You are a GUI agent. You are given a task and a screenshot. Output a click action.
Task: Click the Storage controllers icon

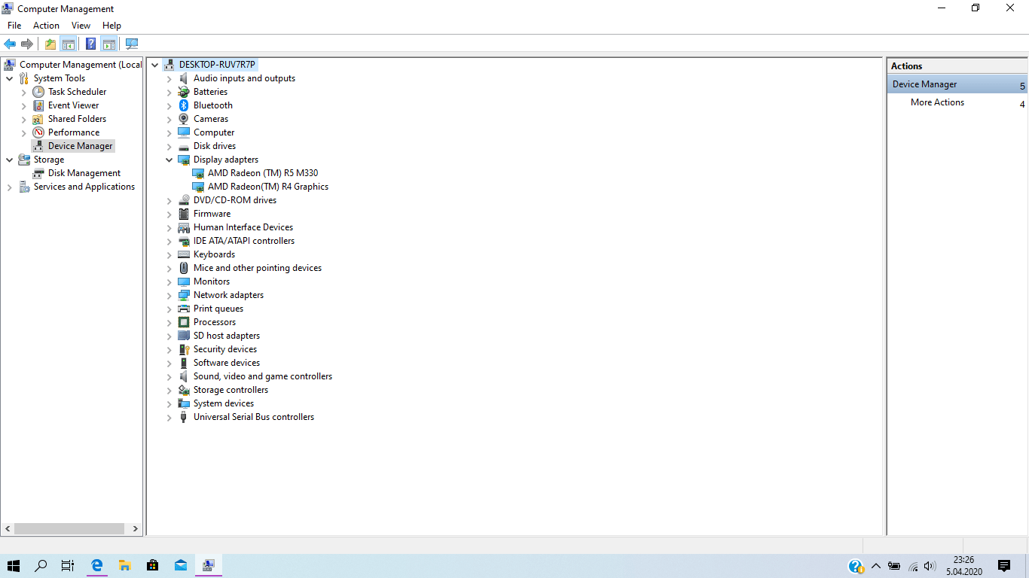(184, 390)
